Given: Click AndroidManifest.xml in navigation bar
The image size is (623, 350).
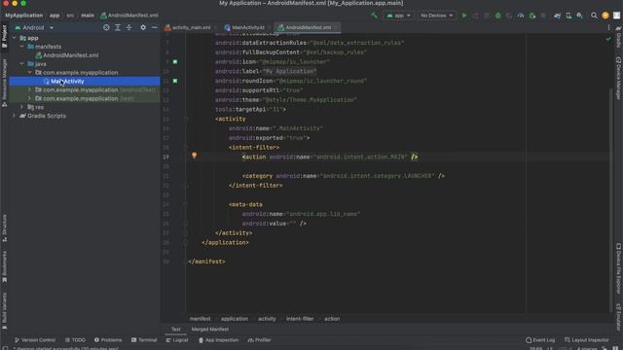Looking at the screenshot, I should click(x=129, y=16).
